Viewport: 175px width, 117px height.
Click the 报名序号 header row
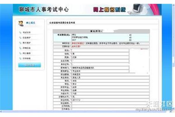click(101, 31)
